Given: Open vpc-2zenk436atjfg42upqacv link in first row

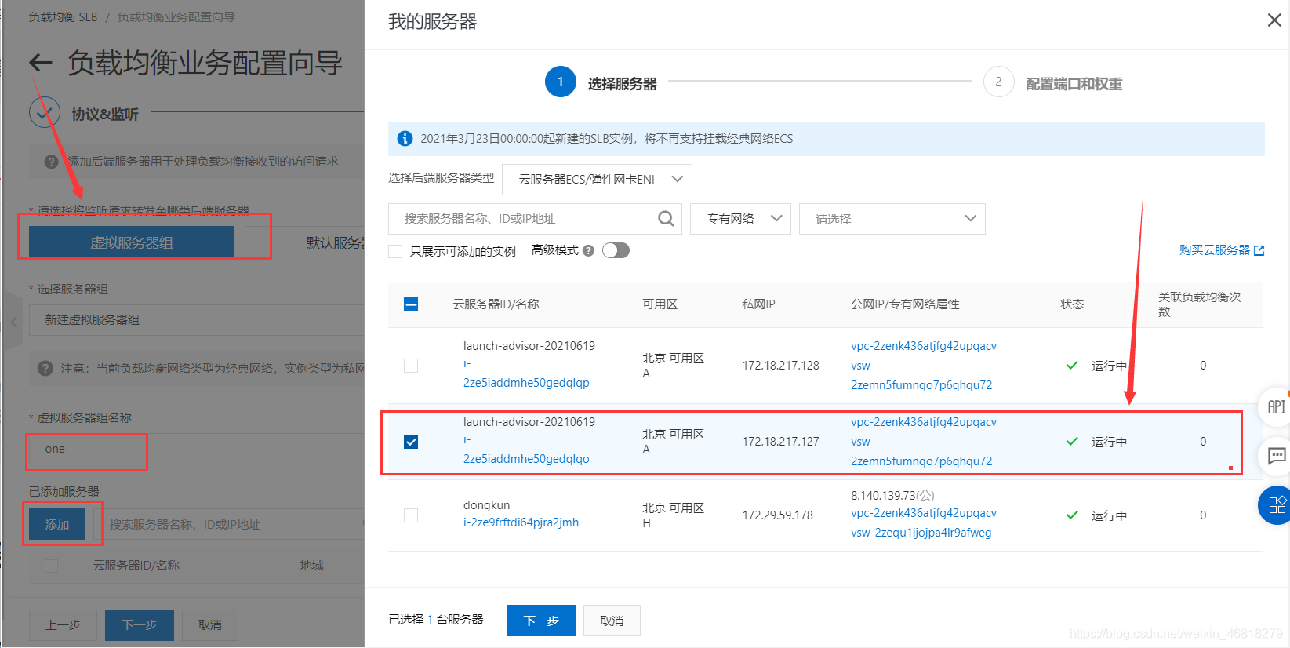Looking at the screenshot, I should pos(924,346).
